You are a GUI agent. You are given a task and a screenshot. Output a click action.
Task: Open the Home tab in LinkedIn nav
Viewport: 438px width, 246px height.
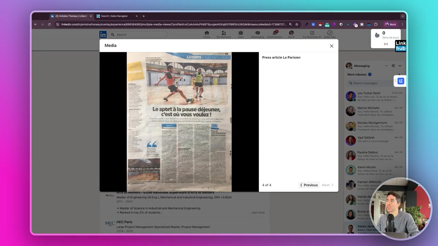pyautogui.click(x=207, y=35)
